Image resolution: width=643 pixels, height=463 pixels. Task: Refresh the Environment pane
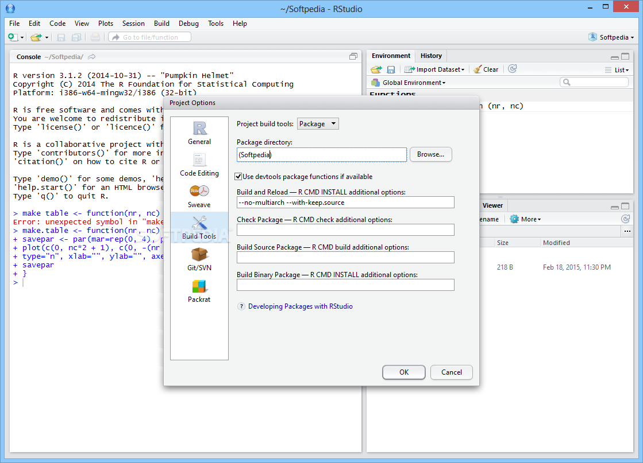point(512,69)
